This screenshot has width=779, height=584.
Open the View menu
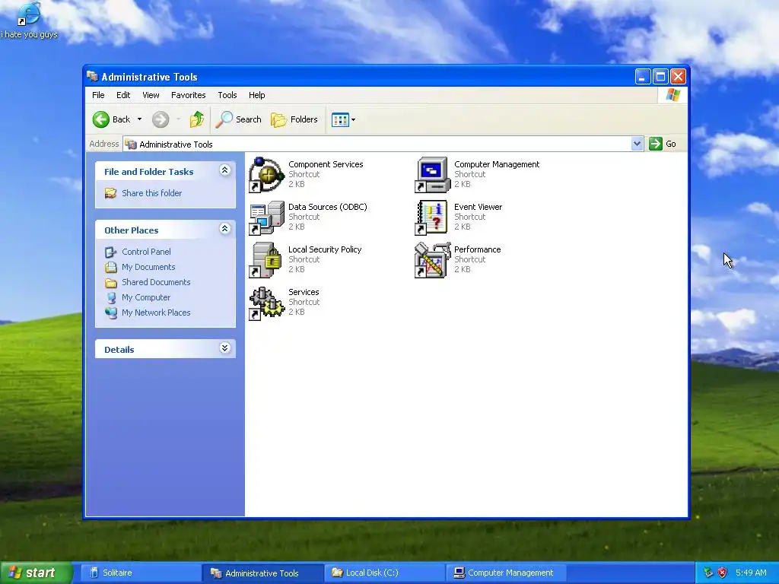151,95
